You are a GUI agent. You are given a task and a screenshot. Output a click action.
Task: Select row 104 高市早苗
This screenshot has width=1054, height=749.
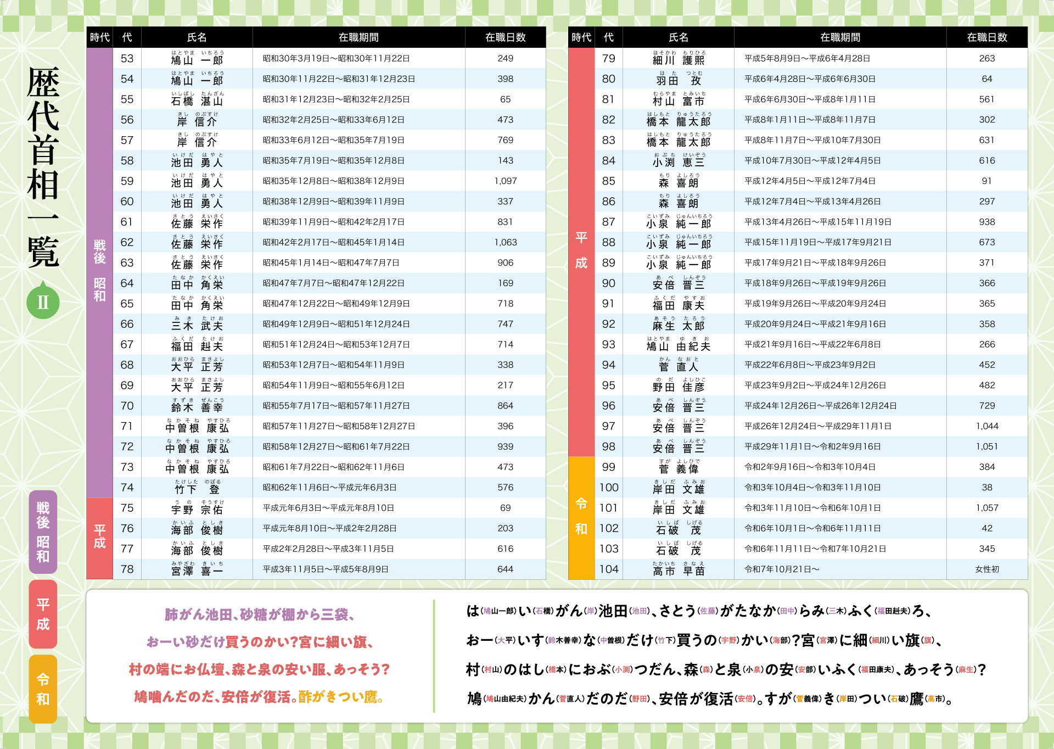click(x=679, y=569)
